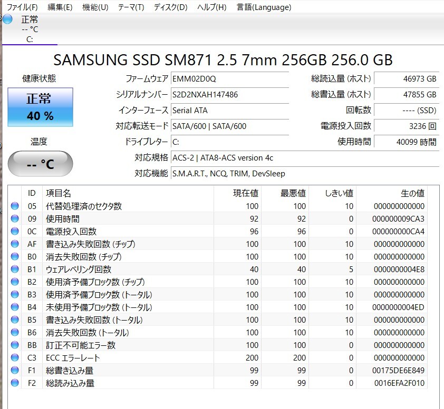The image size is (444, 409).
Task: Open the ファイル(F) menu
Action: pyautogui.click(x=22, y=7)
